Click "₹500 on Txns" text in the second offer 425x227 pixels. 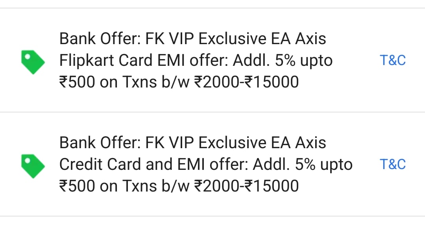click(x=108, y=186)
